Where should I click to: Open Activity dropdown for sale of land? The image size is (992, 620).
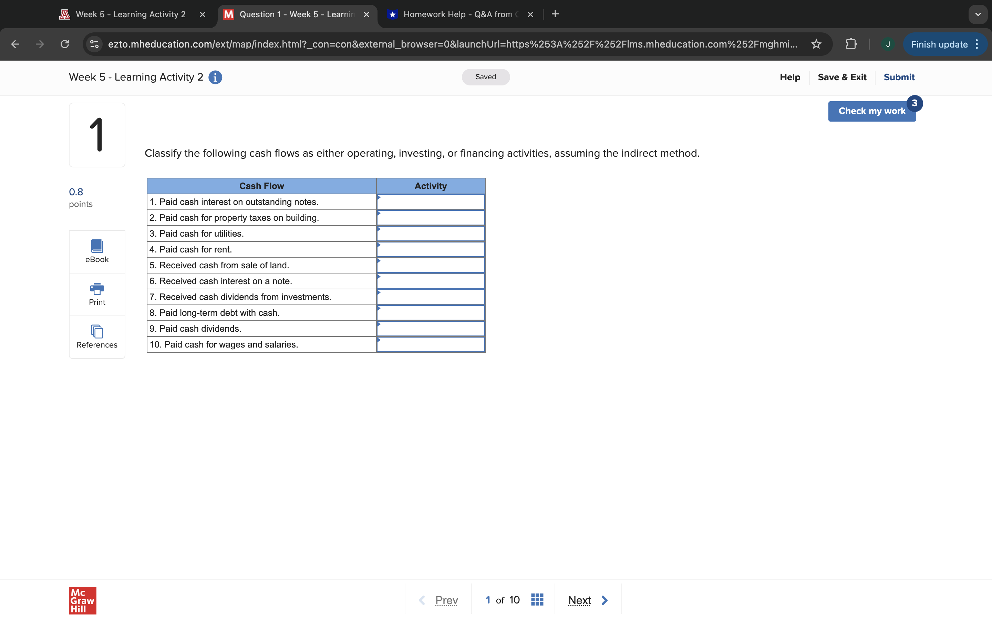[431, 265]
